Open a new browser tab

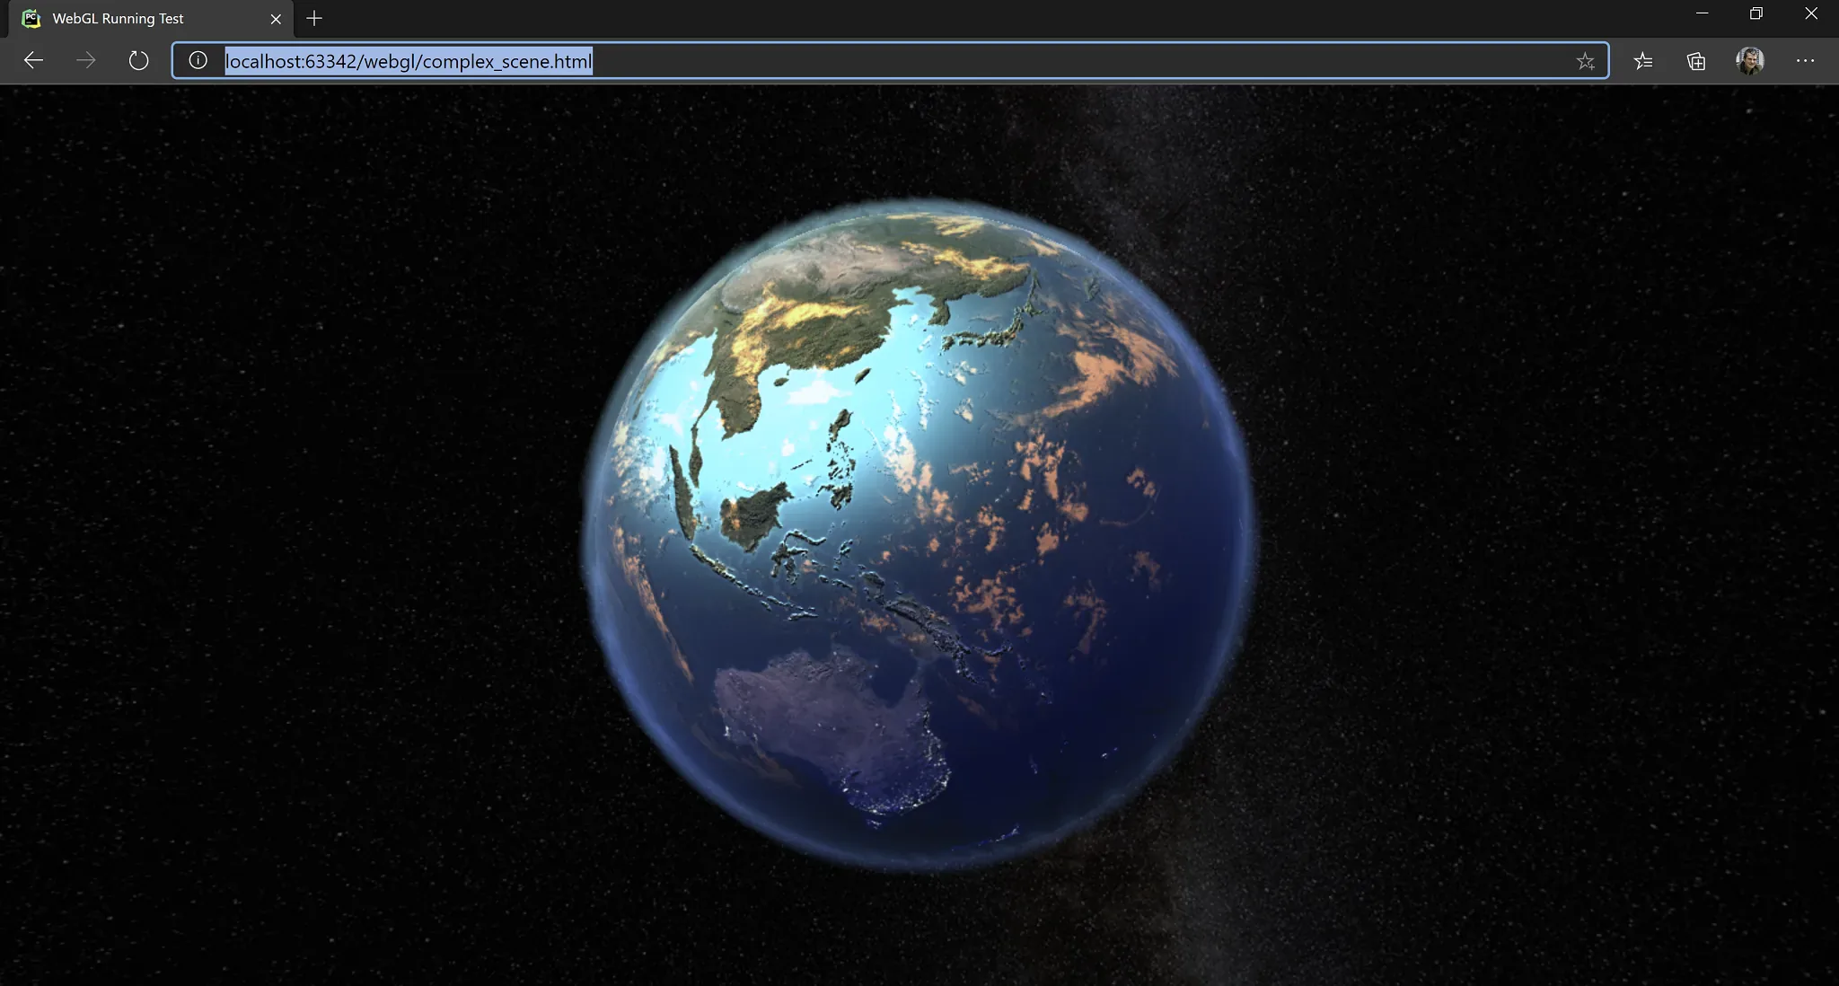[x=314, y=18]
